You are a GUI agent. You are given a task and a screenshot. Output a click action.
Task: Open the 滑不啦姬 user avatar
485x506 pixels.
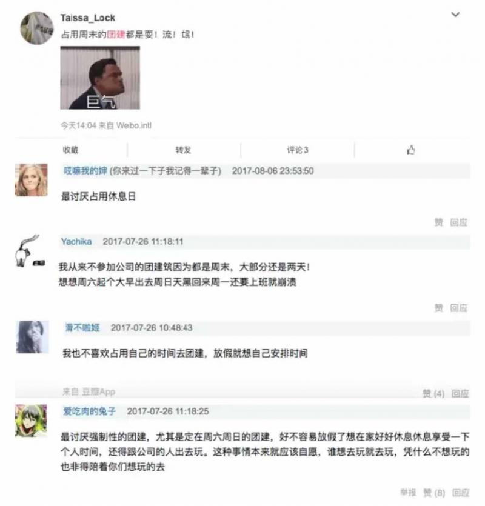33,336
